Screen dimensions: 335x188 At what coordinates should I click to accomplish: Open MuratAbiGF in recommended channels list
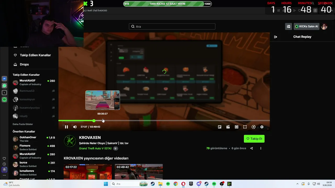point(34,156)
